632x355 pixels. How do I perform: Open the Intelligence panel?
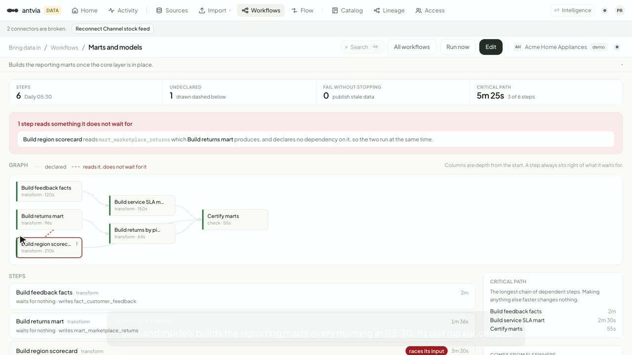point(573,10)
